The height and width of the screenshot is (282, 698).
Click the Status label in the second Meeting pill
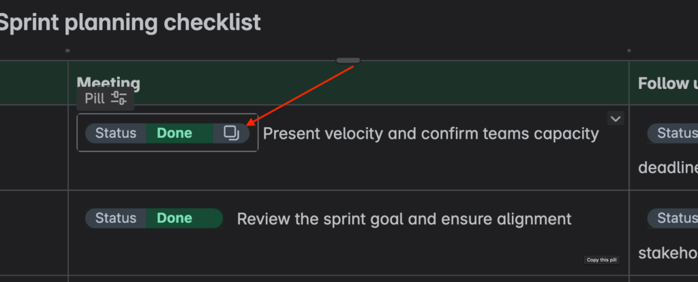click(116, 218)
